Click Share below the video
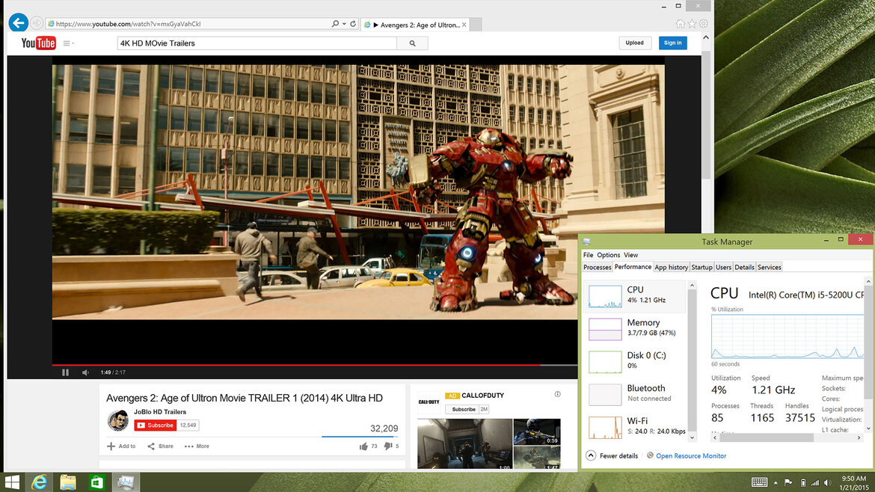 (160, 446)
